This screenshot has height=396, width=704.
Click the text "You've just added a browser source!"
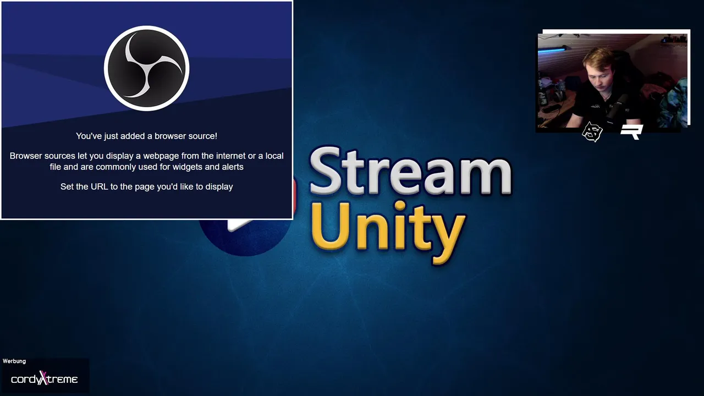pos(146,136)
